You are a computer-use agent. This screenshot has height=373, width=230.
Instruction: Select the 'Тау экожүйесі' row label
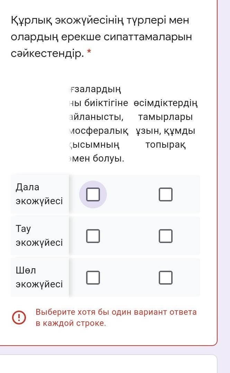(x=39, y=236)
